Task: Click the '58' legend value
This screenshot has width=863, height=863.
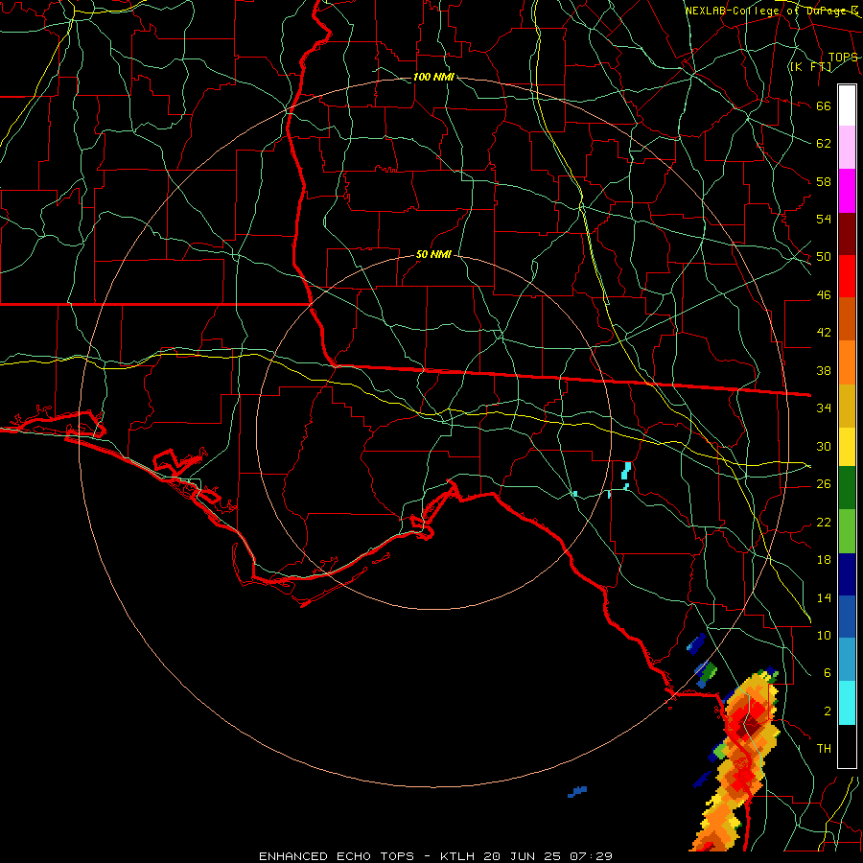Action: 824,181
